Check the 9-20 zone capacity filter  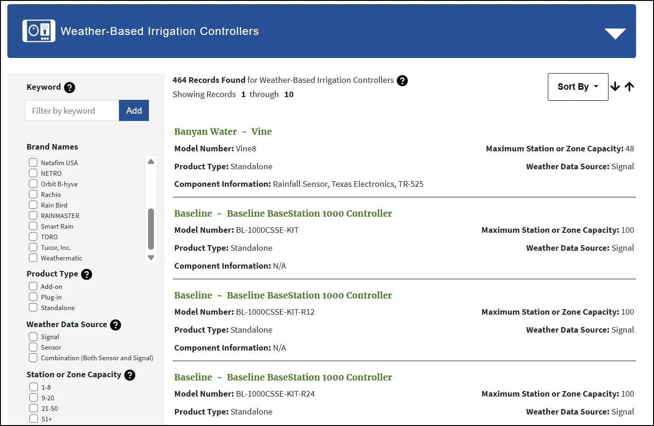(x=33, y=397)
